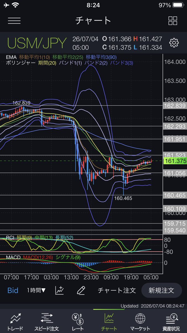Tap the EMA indicator label
187x333 pixels.
click(12, 57)
